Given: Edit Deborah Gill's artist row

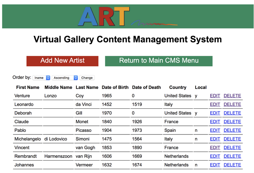Looking at the screenshot, I should pyautogui.click(x=215, y=113).
